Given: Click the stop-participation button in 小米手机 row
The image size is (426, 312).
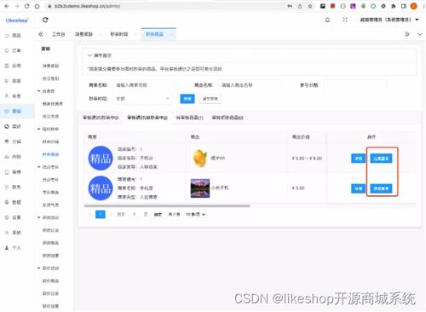Looking at the screenshot, I should (381, 188).
